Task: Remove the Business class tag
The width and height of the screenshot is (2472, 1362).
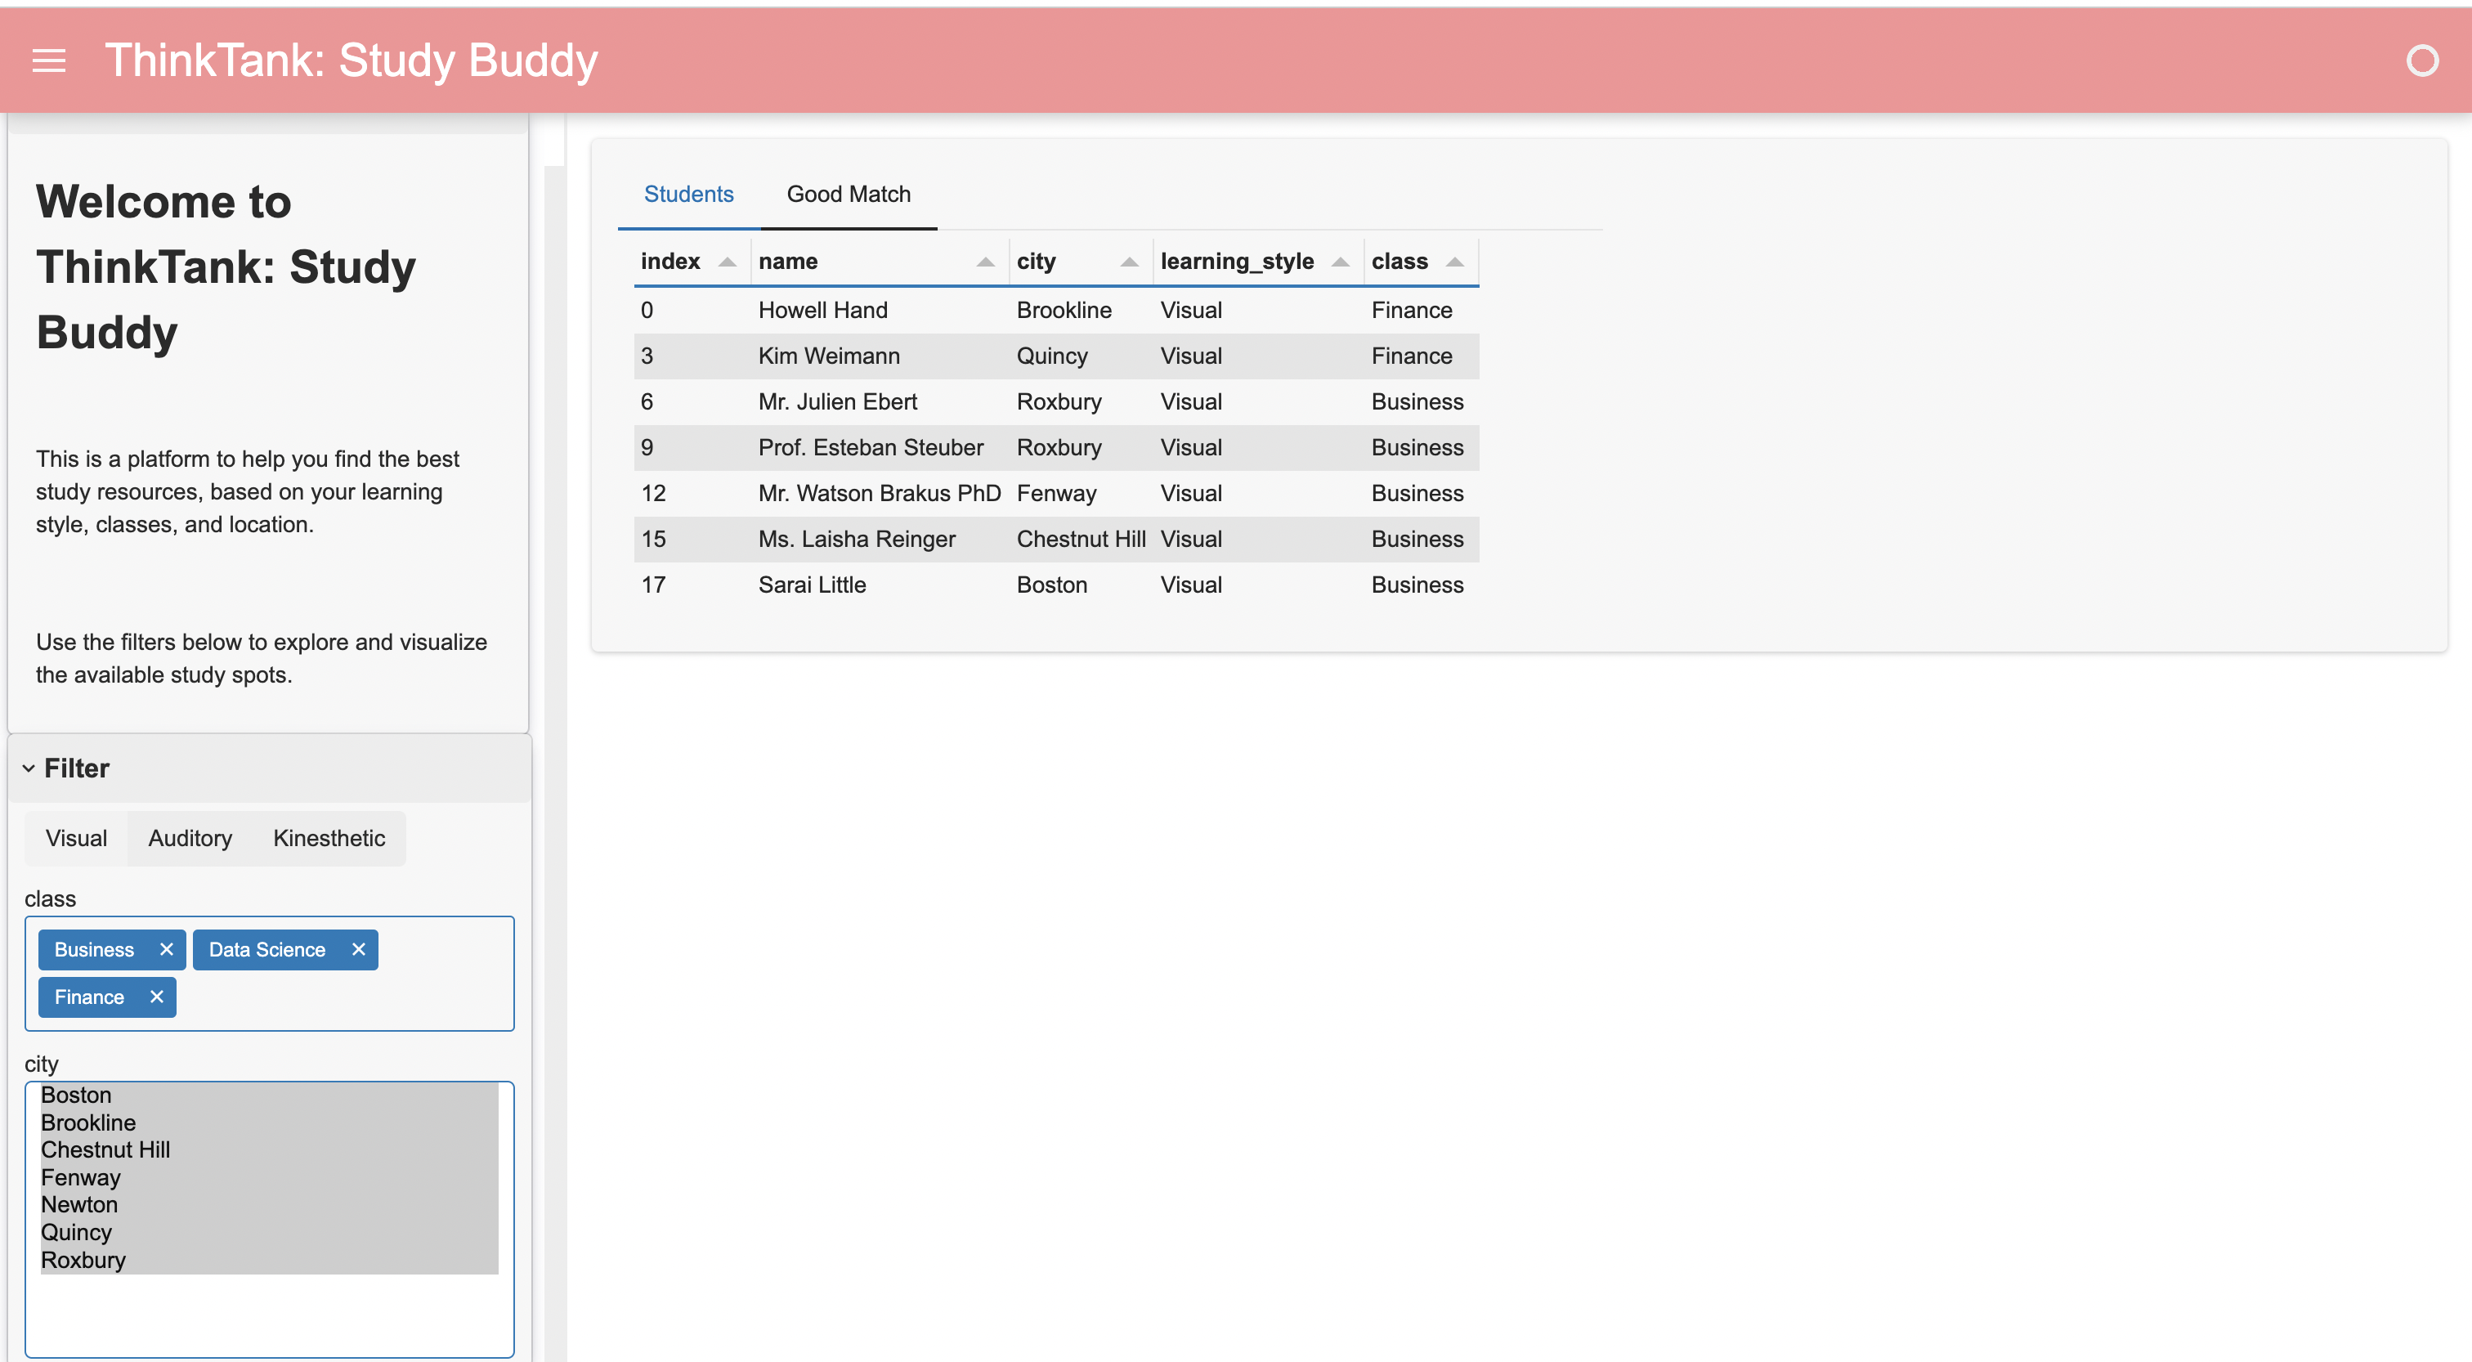Action: click(166, 948)
